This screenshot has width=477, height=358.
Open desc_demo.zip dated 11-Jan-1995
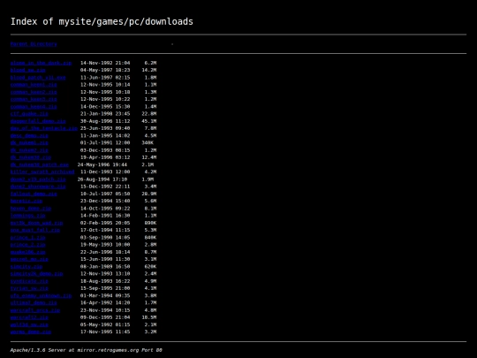29,136
